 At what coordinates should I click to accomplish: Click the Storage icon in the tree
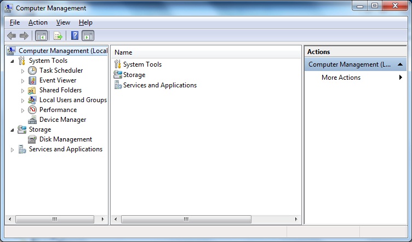(22, 129)
